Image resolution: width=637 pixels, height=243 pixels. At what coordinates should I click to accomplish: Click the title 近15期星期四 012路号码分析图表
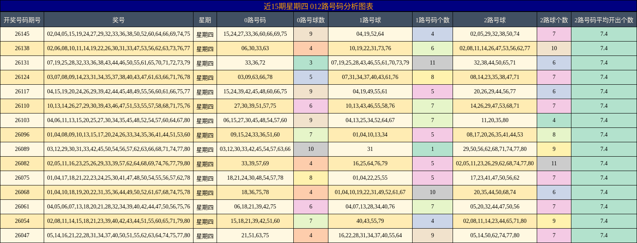tap(318, 6)
